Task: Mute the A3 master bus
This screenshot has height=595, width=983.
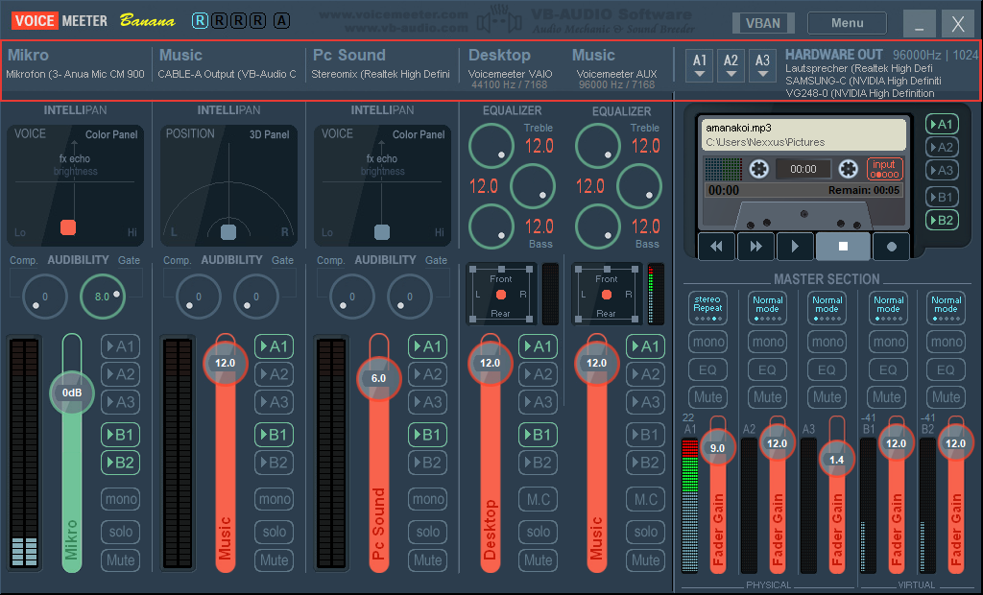Action: (x=827, y=397)
